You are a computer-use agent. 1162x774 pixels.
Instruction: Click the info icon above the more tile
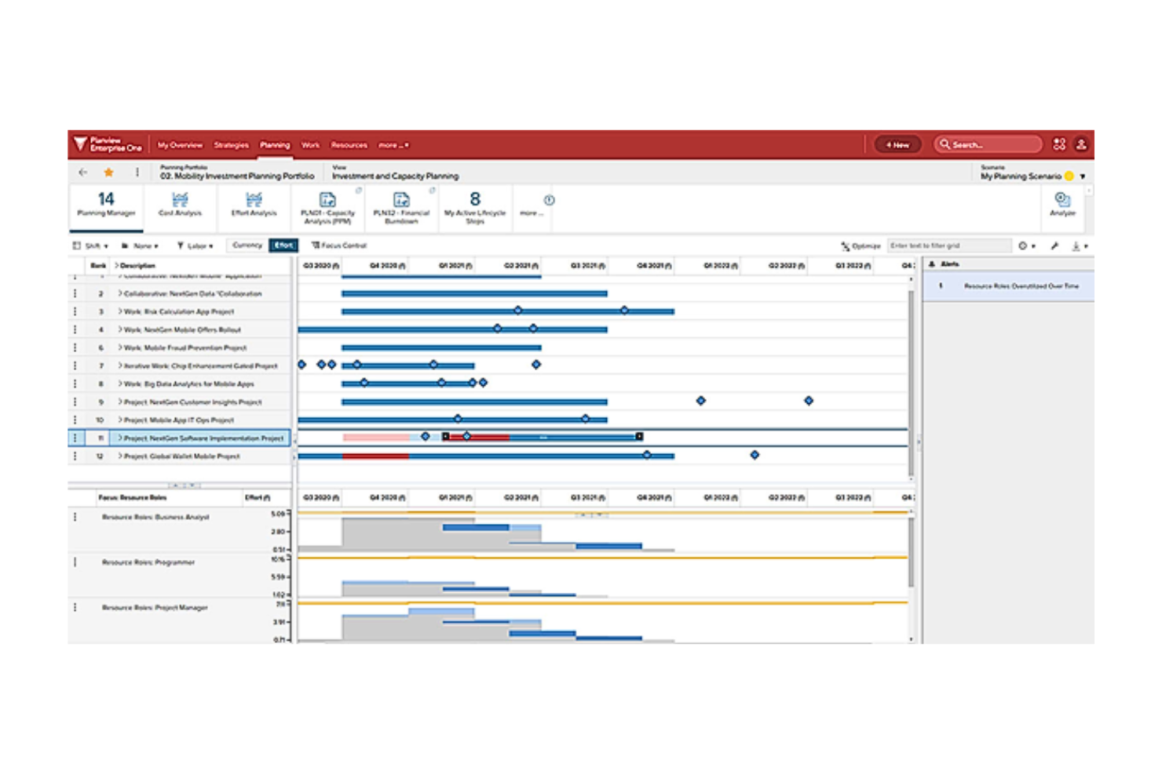tap(550, 200)
